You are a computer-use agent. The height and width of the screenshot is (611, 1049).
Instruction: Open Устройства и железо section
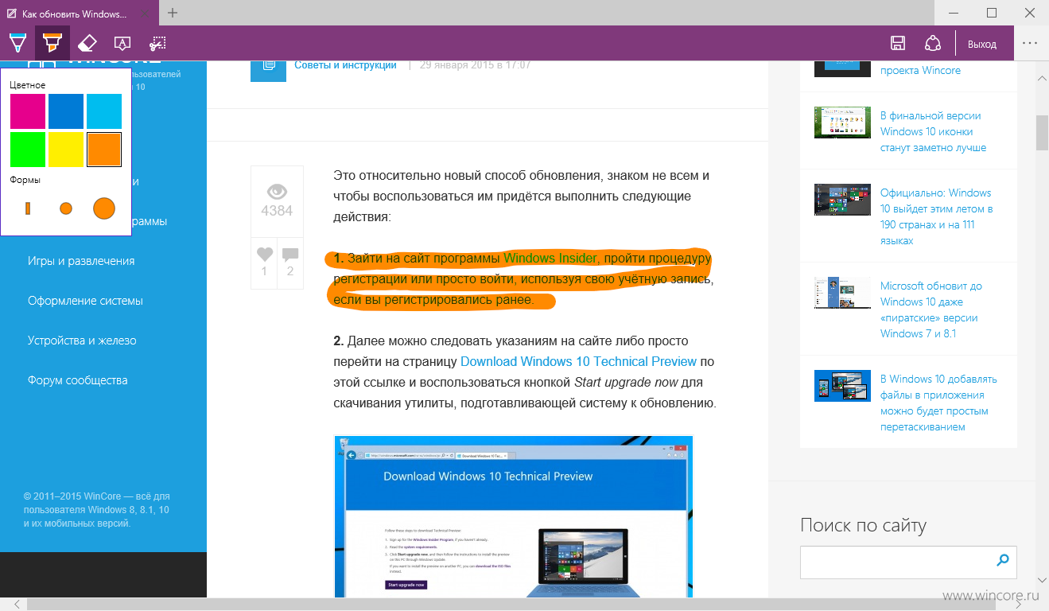click(82, 341)
